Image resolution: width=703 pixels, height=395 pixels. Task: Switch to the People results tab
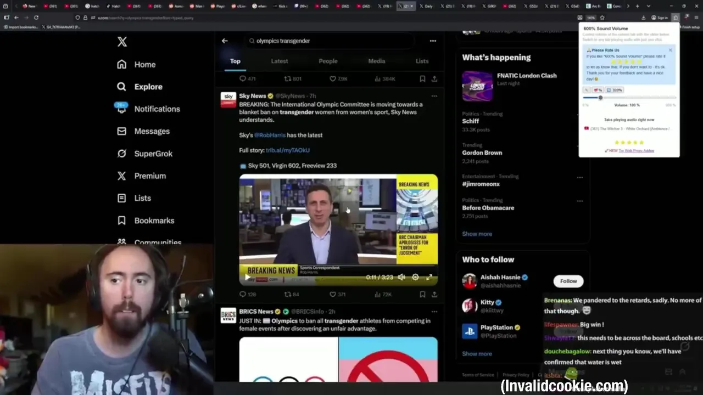(328, 61)
